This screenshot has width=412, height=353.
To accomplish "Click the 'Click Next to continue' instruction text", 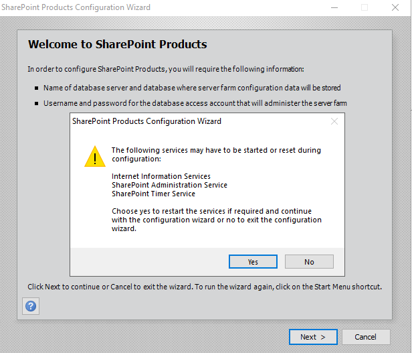I will tap(204, 287).
